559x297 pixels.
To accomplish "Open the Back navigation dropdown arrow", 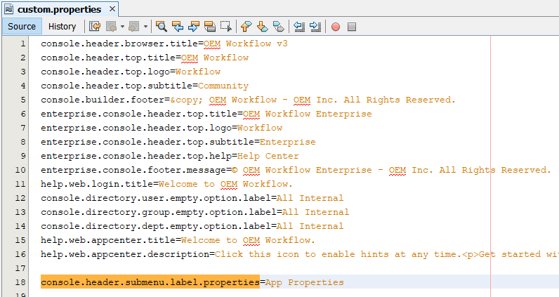I will click(x=122, y=27).
